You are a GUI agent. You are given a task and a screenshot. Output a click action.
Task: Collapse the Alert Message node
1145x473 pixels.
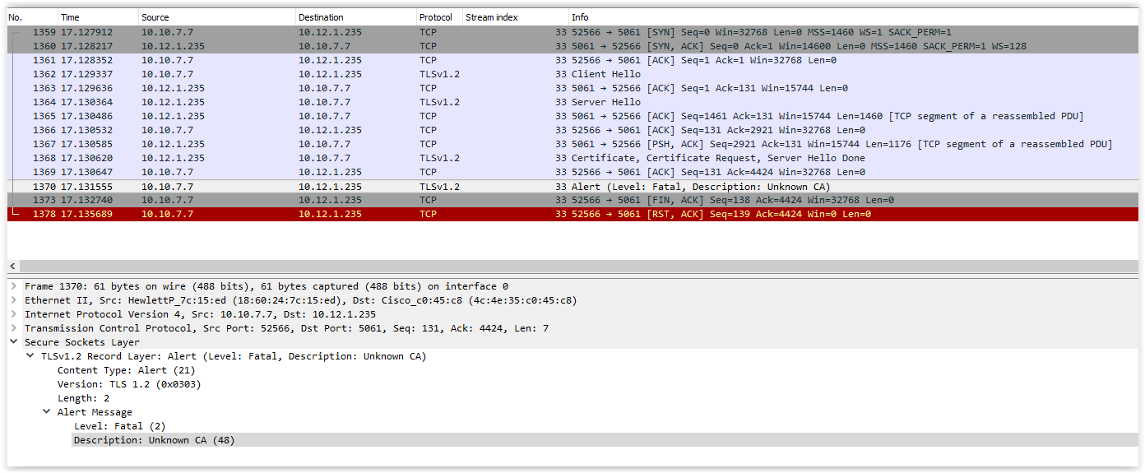46,412
